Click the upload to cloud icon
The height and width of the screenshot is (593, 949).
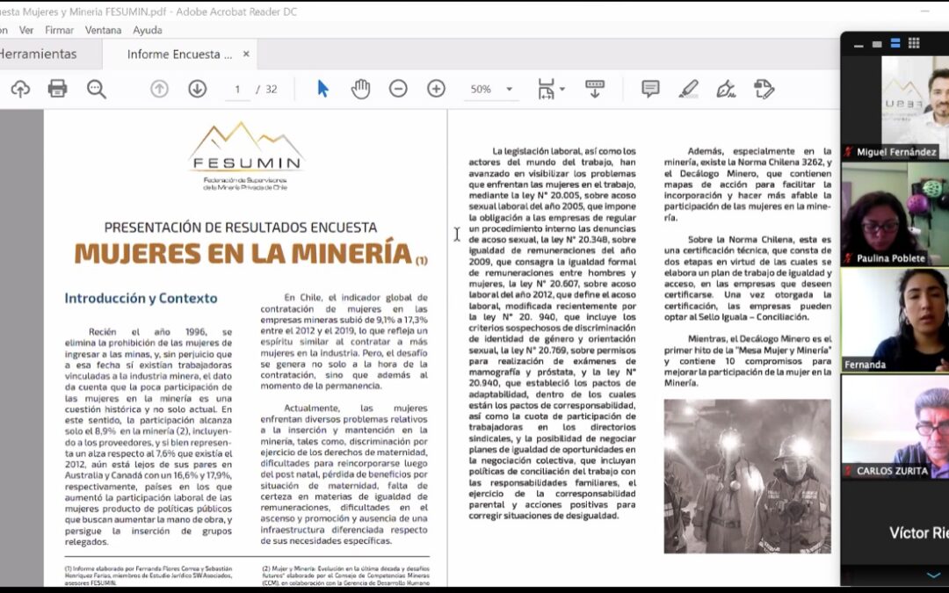[x=19, y=89]
